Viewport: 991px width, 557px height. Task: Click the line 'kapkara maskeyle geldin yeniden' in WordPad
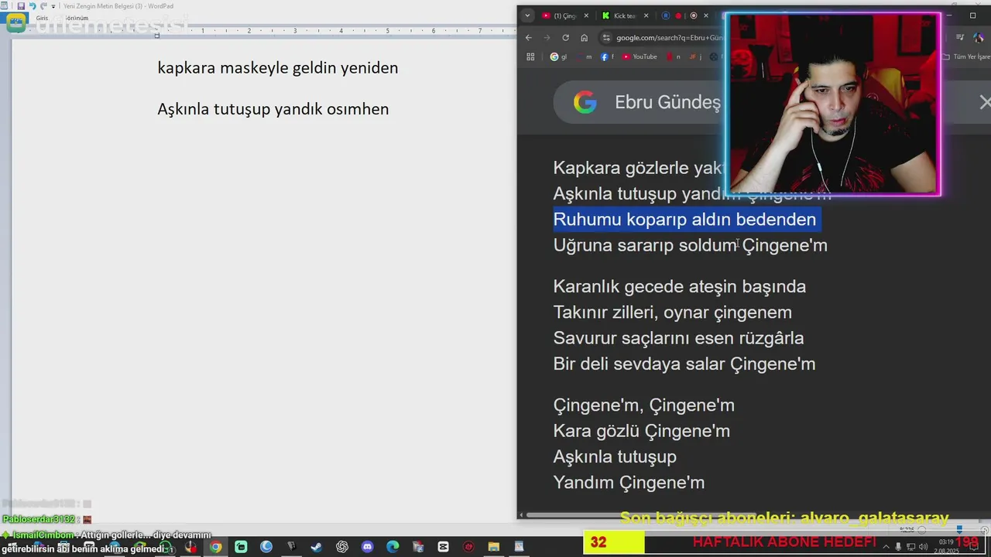(278, 68)
